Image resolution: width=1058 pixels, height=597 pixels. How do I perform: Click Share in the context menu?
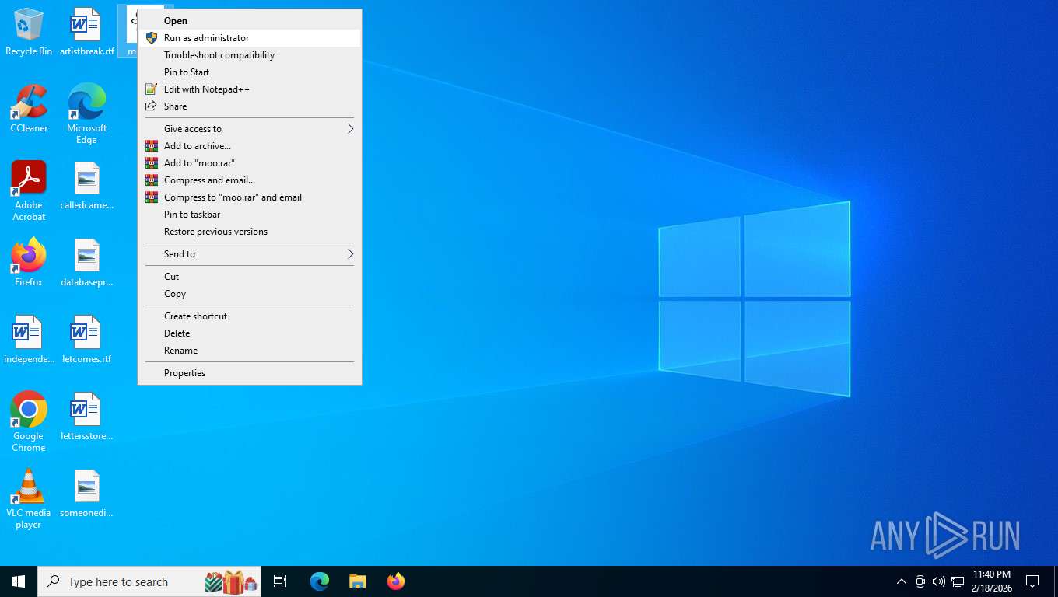pos(250,106)
